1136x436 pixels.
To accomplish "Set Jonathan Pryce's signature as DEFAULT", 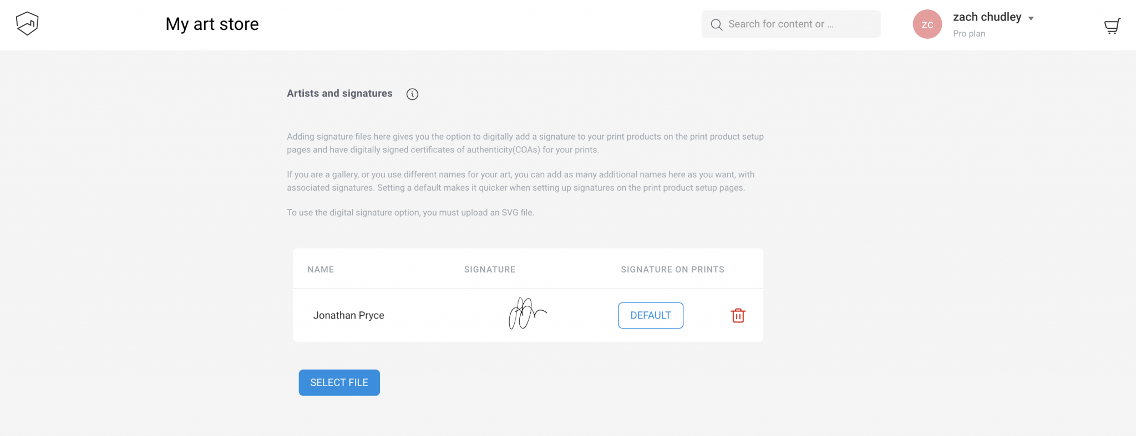I will (x=650, y=315).
